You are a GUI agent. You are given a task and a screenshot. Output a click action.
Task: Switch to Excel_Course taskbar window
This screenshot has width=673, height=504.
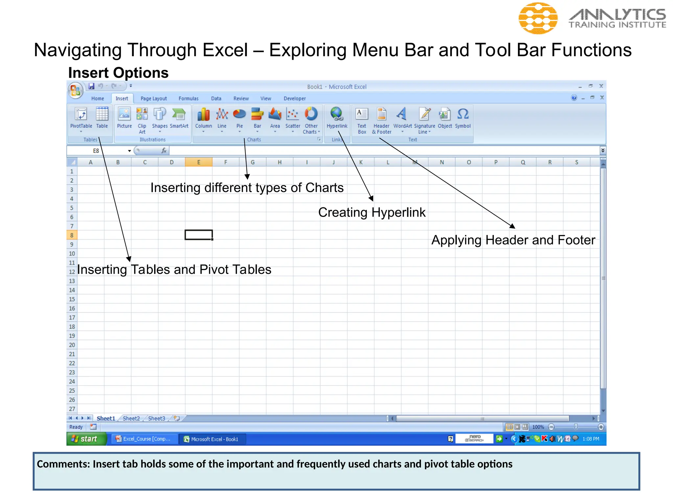click(x=144, y=439)
